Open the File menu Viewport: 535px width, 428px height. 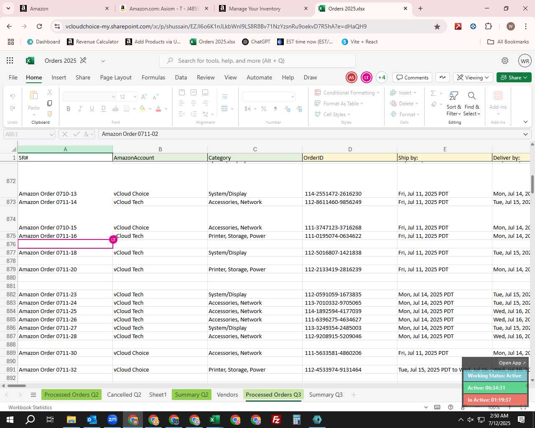[x=13, y=77]
